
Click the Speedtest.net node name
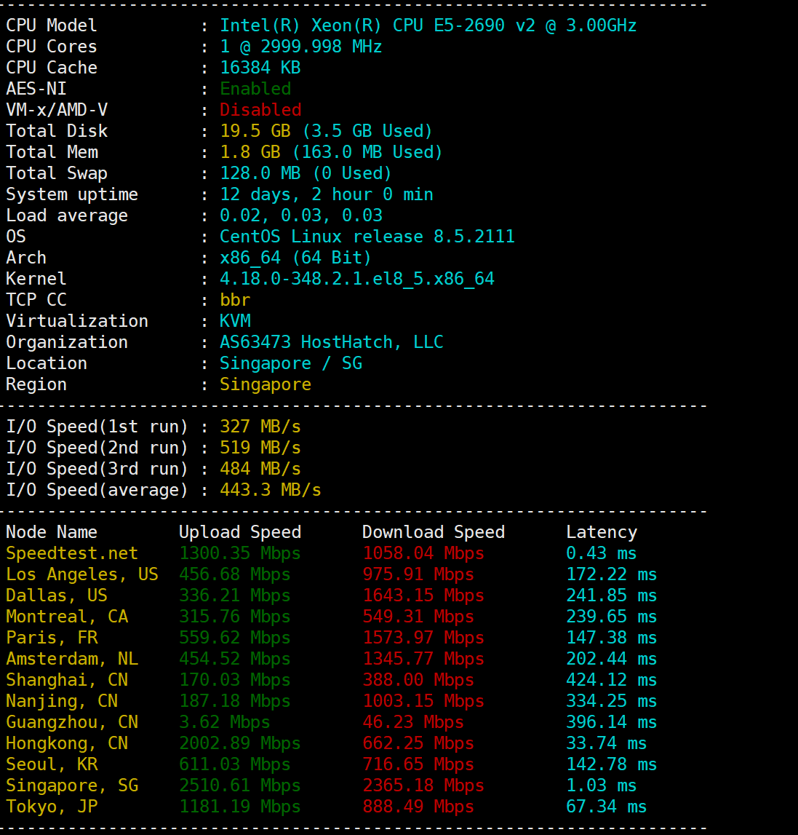pos(71,553)
